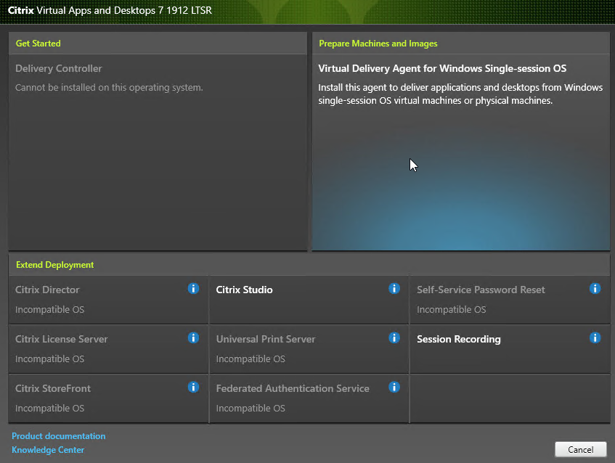The image size is (615, 463).
Task: Select the Universal Print Server tile
Action: pyautogui.click(x=290, y=348)
